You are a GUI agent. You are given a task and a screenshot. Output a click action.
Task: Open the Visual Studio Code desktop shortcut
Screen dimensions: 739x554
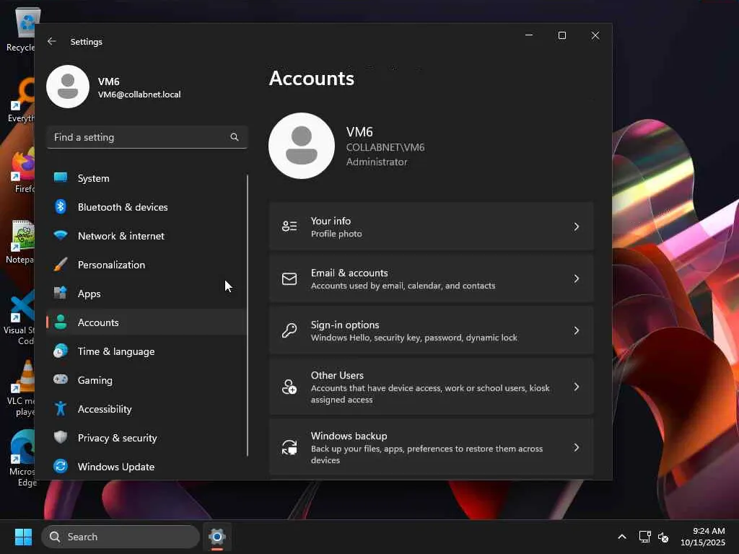(x=19, y=317)
